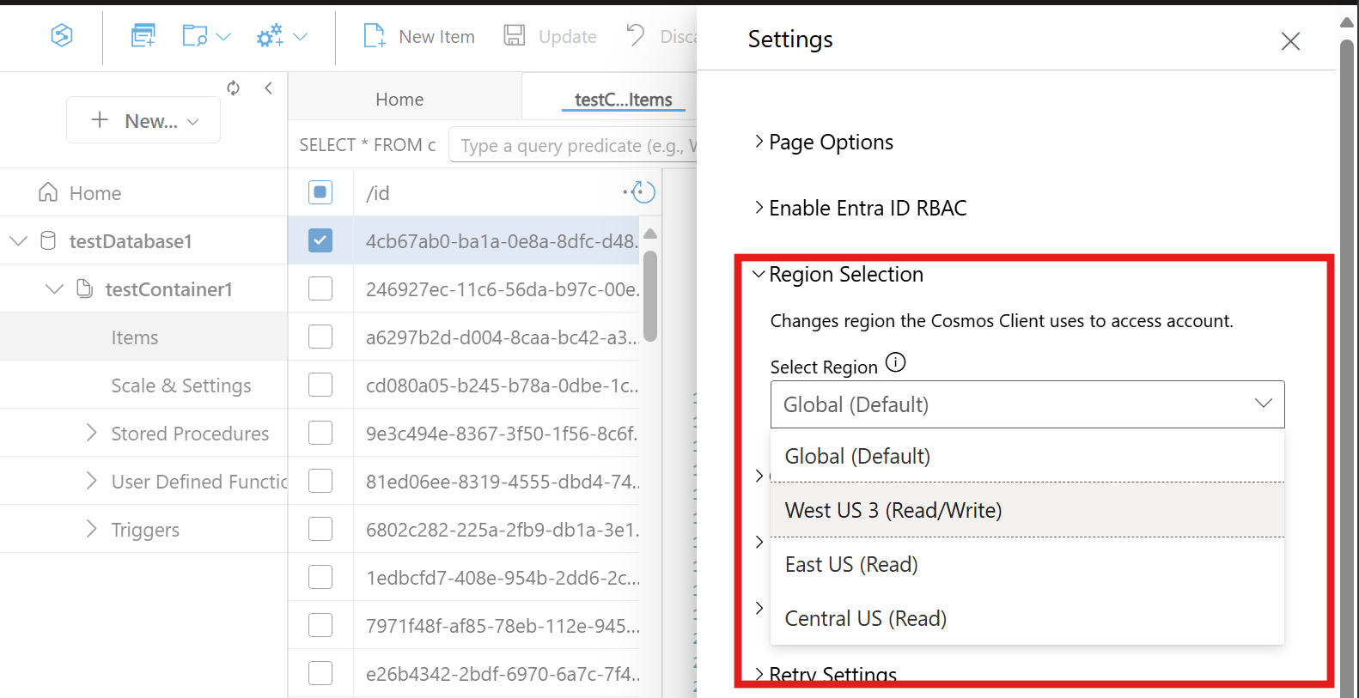The width and height of the screenshot is (1359, 698).
Task: Uncheck the 4cb67ab0-ba1a-0e8a row checkbox
Action: [x=320, y=240]
